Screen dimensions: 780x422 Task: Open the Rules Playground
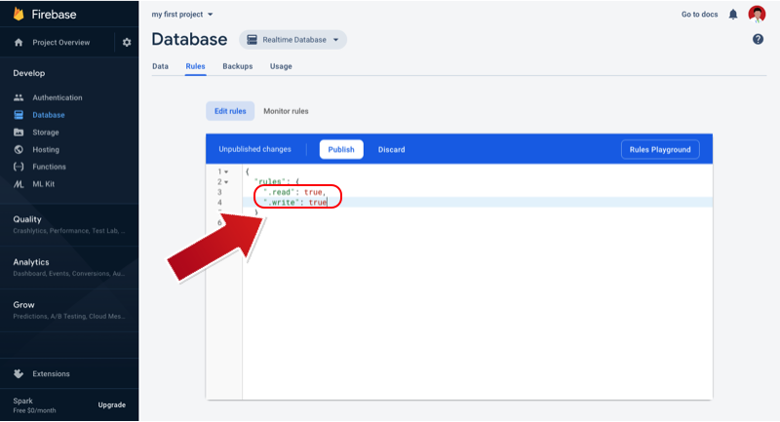(x=660, y=149)
